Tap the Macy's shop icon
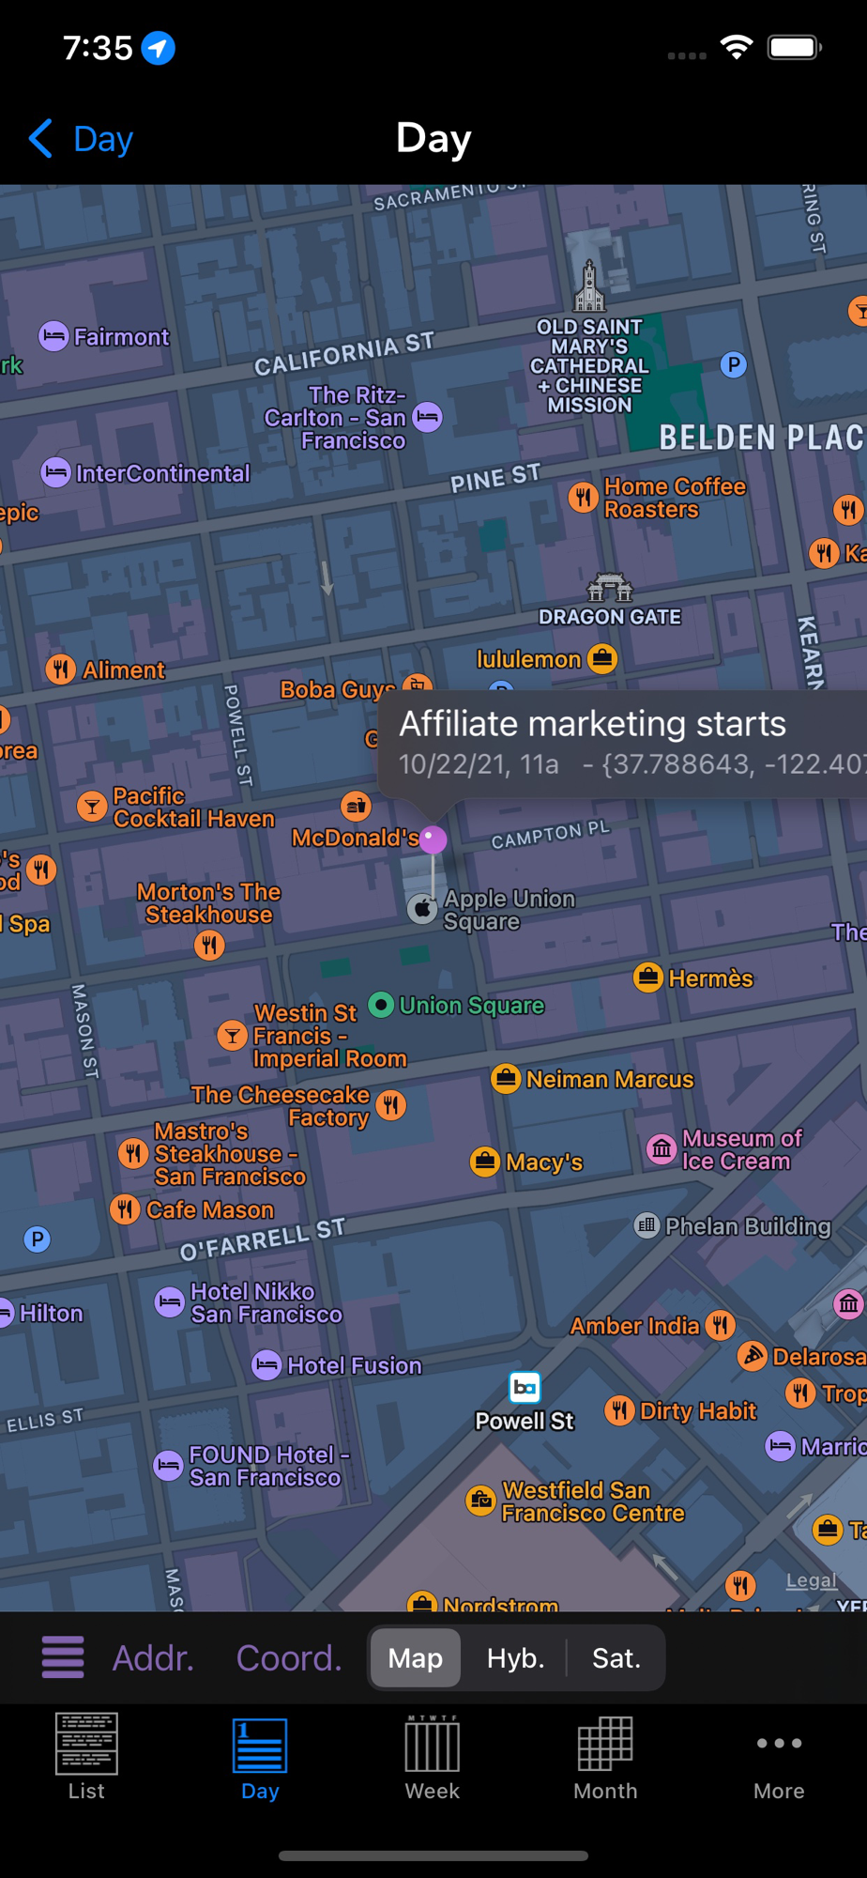 point(485,1162)
